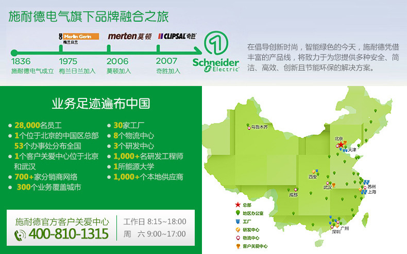Viewport: 407px width, 254px height.
Task: Click the caption 奇胜加入
Action: [x=168, y=71]
